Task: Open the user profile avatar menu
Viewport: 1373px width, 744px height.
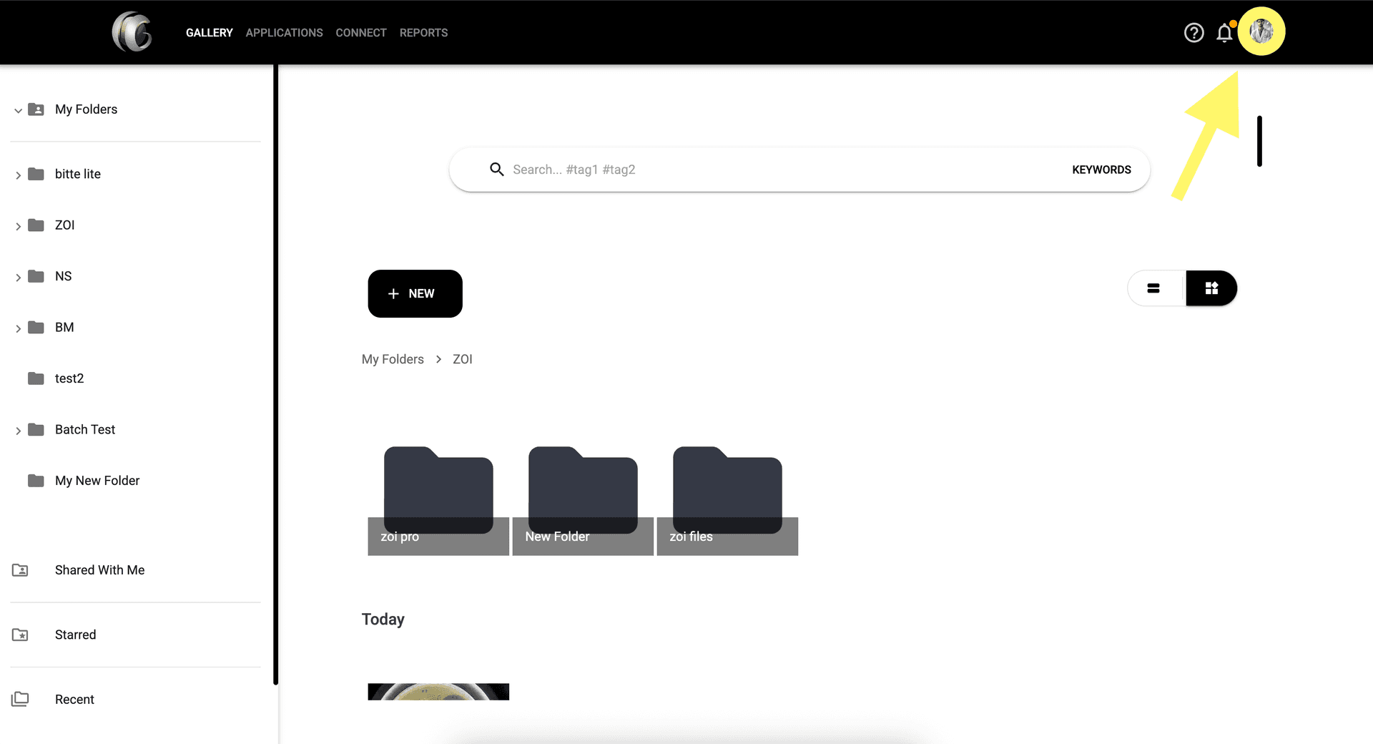Action: (x=1261, y=31)
